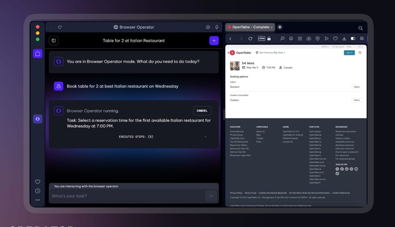Open Top 100 Restaurants footer link

point(239,142)
